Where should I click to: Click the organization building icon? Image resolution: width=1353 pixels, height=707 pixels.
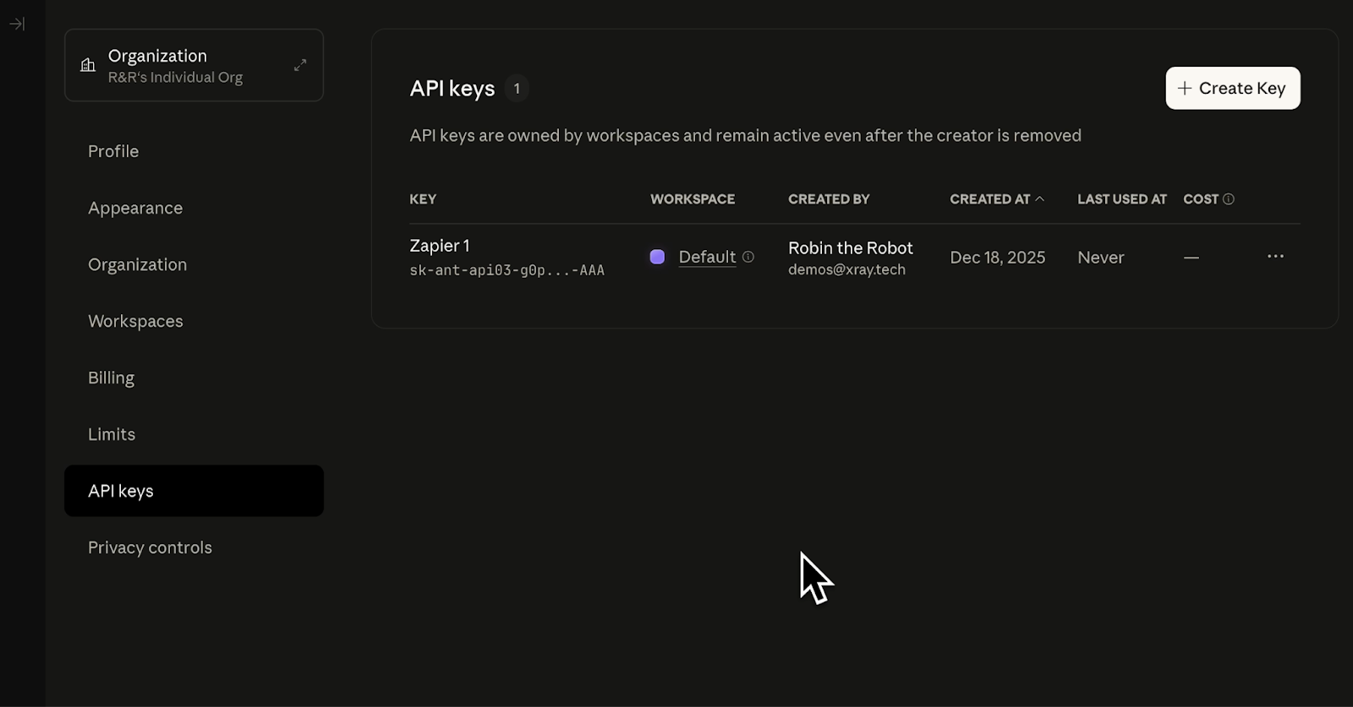point(88,65)
